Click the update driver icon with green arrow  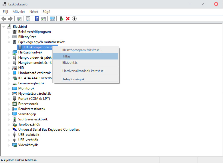[61, 19]
